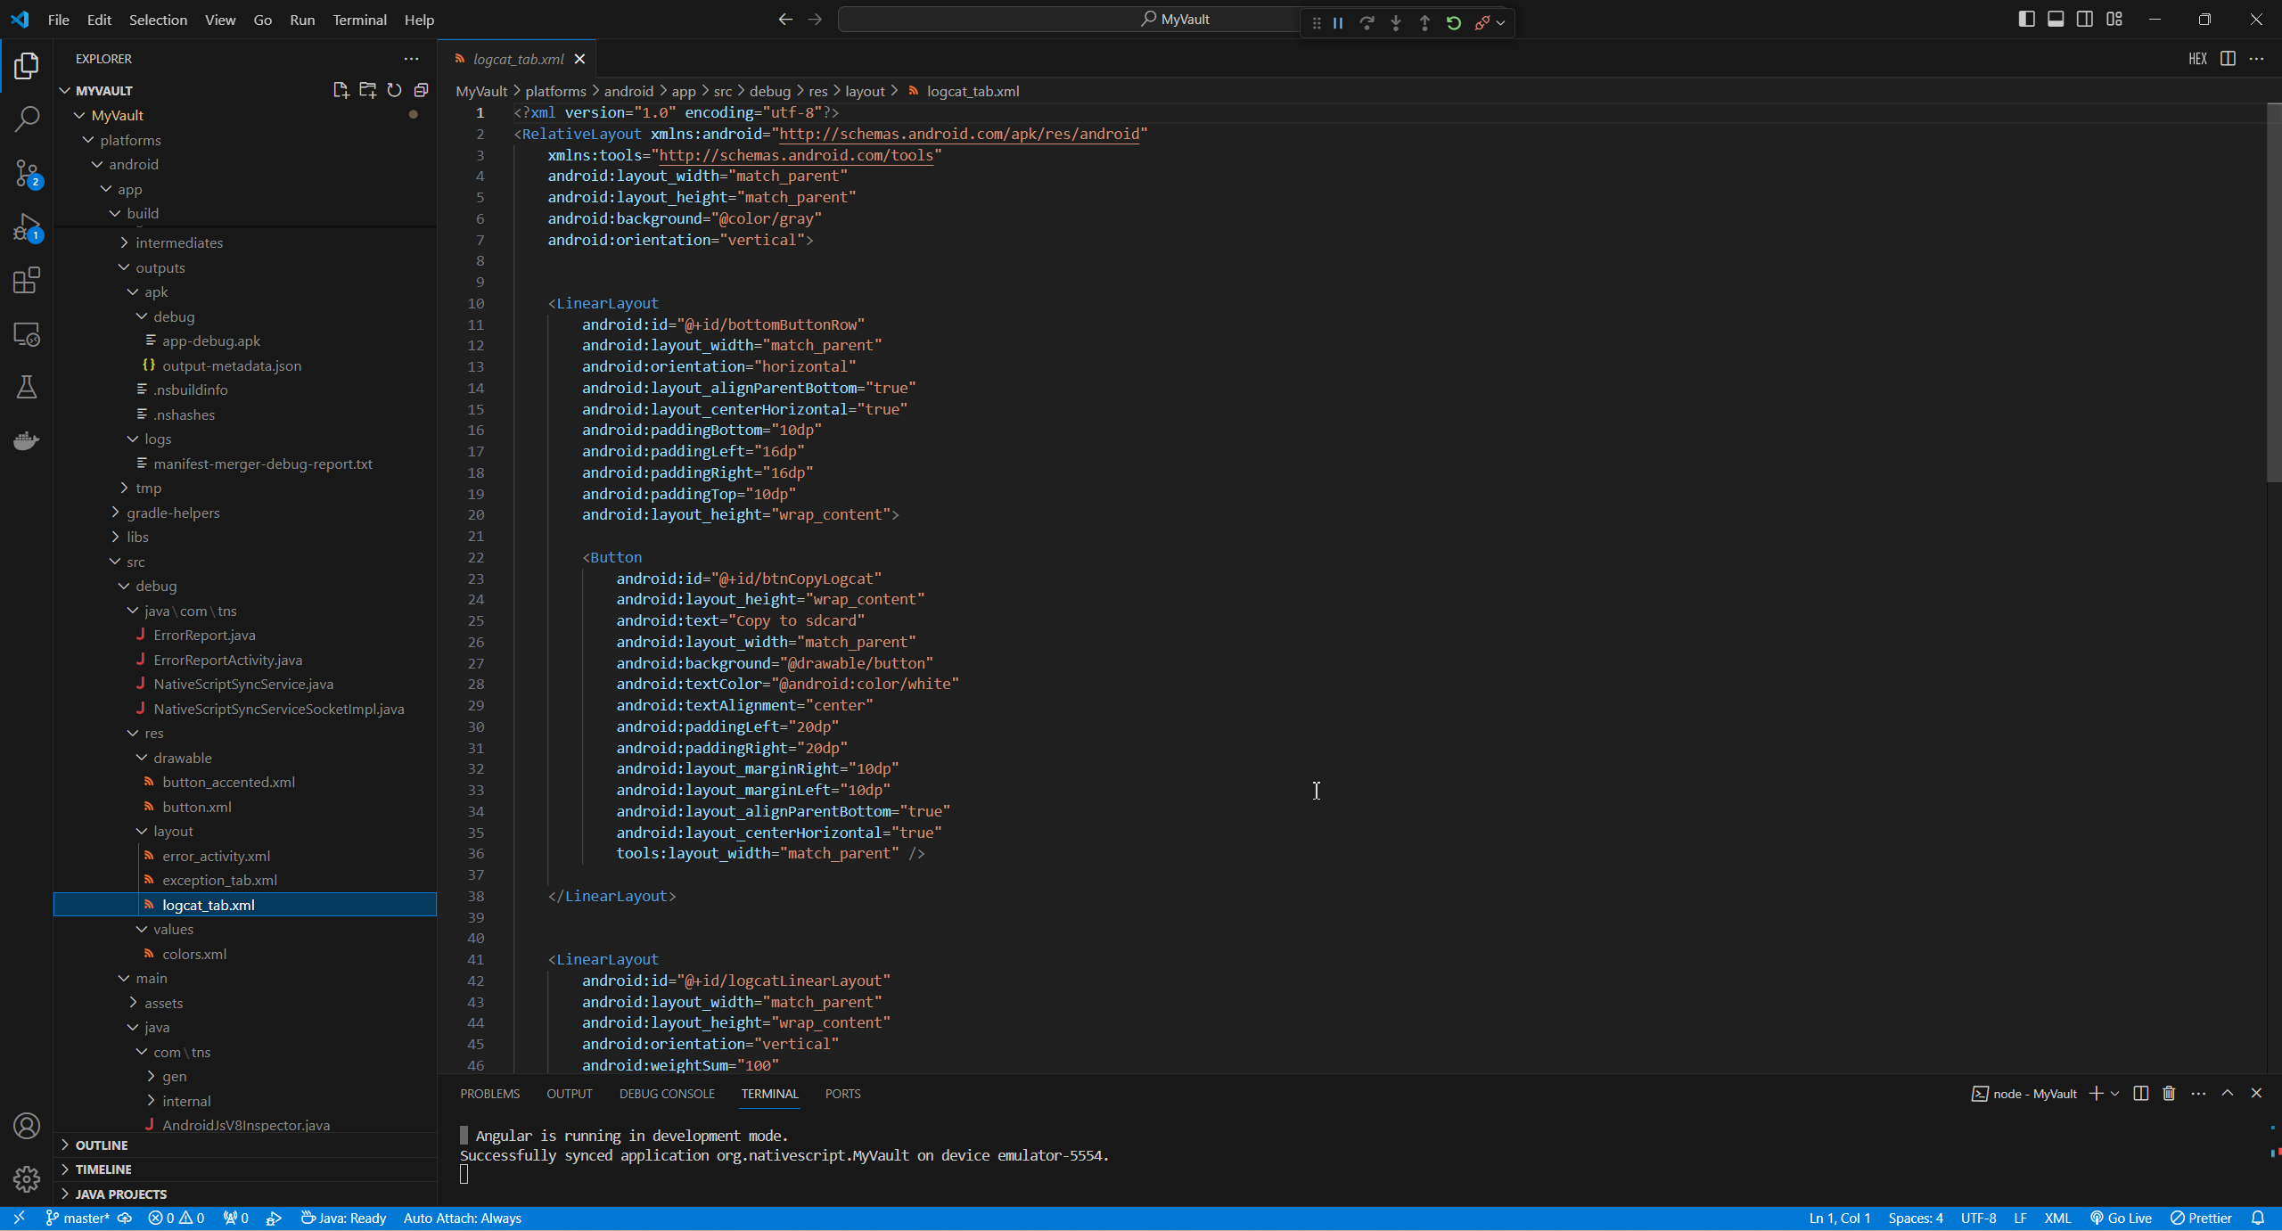Viewport: 2282px width, 1231px height.
Task: Pause the debug session
Action: coord(1338,23)
